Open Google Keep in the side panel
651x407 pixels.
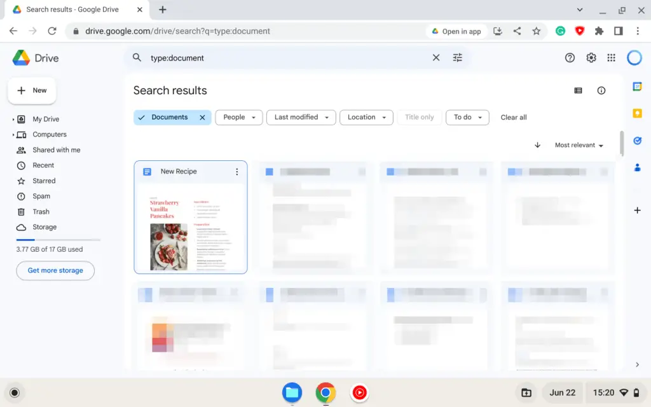[x=638, y=113]
